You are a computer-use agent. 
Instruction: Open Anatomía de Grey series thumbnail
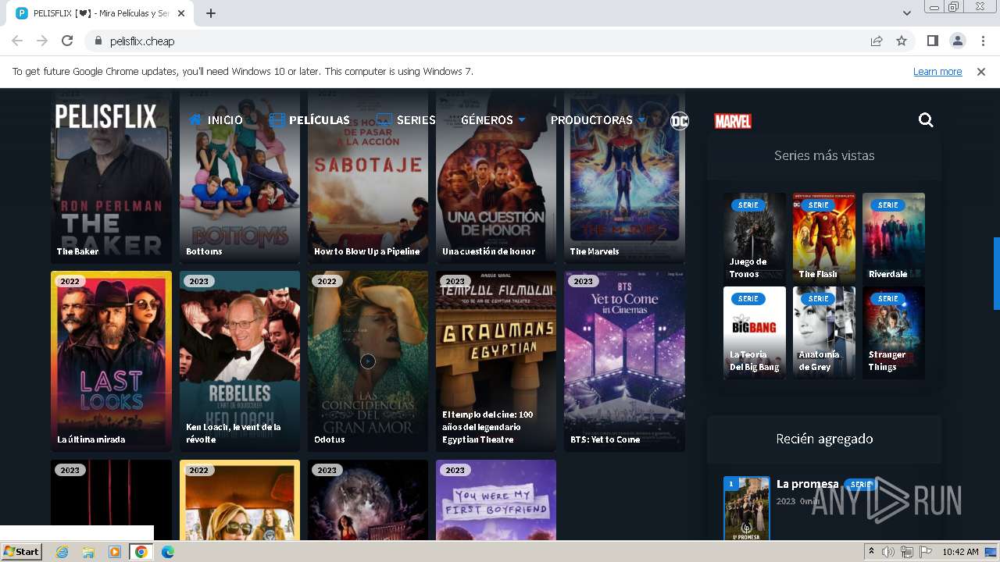tap(824, 333)
